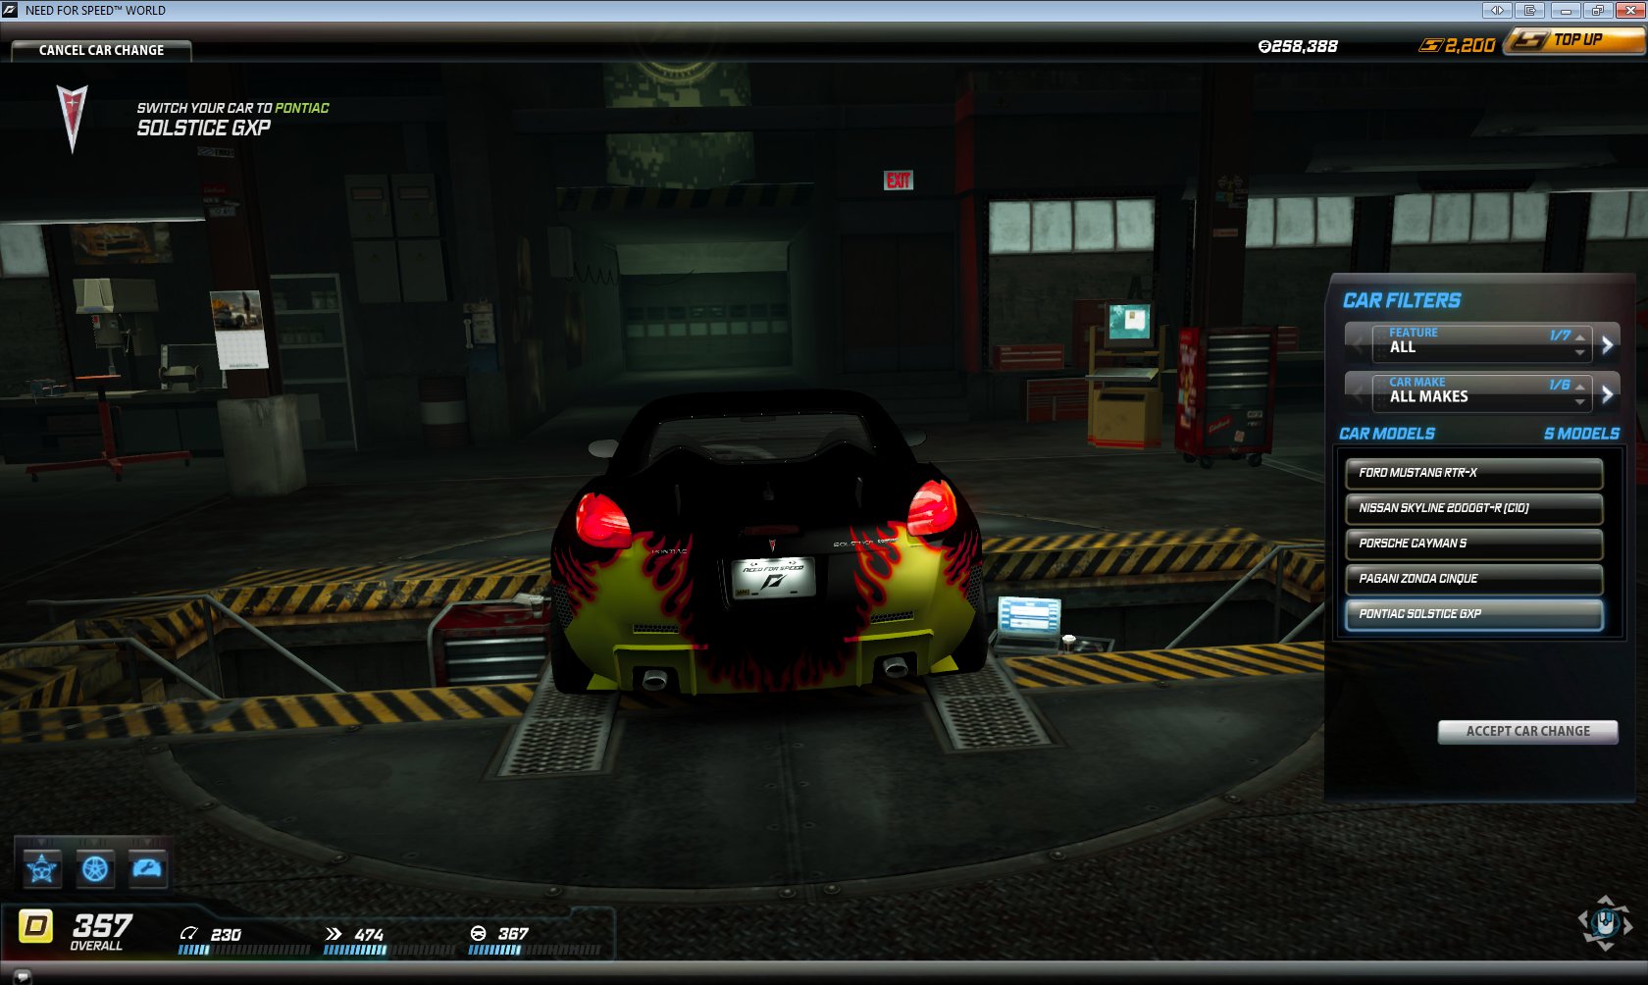Select Porsche Cayman S model
The image size is (1648, 985).
pos(1474,544)
